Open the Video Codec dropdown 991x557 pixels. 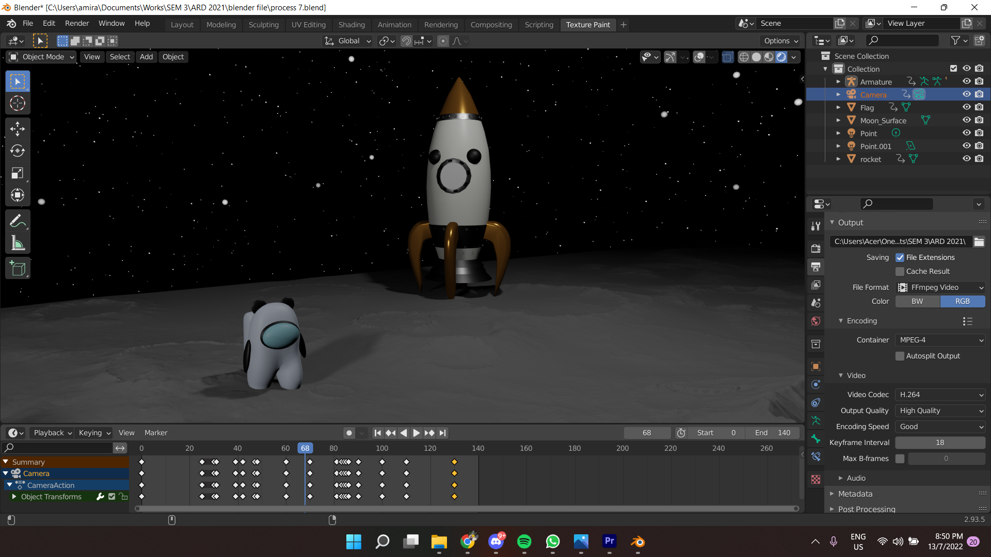tap(940, 395)
